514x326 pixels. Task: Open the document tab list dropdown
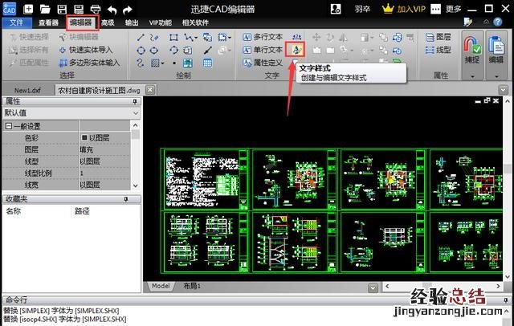click(504, 89)
